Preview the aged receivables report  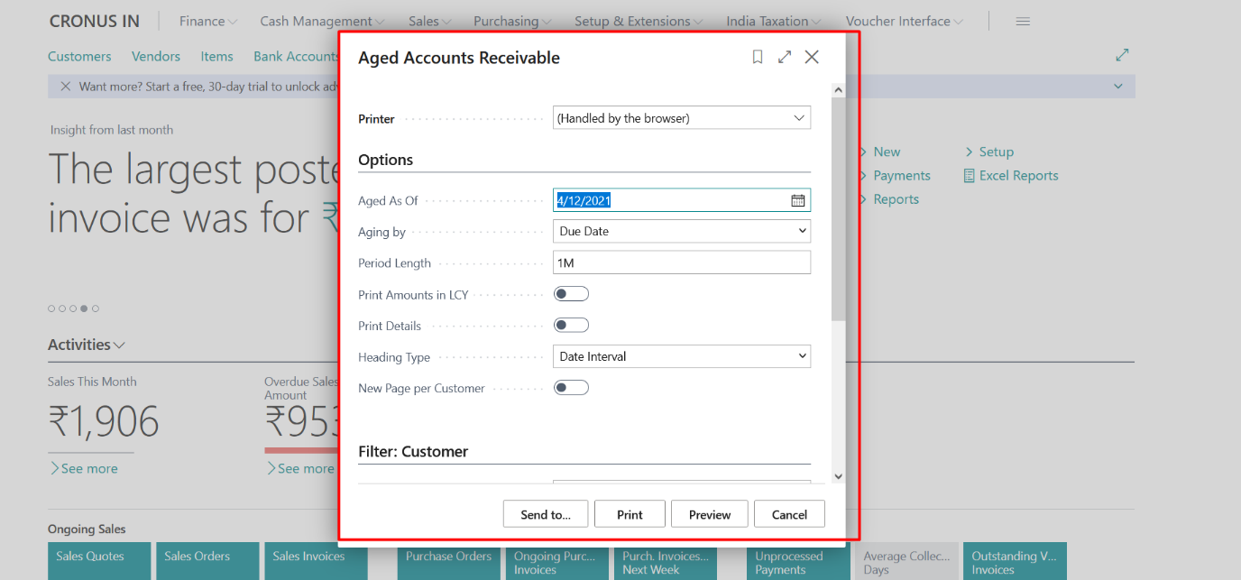coord(709,513)
